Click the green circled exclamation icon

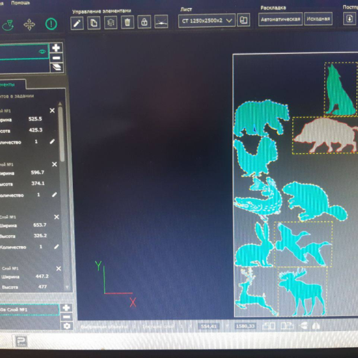[x=51, y=24]
